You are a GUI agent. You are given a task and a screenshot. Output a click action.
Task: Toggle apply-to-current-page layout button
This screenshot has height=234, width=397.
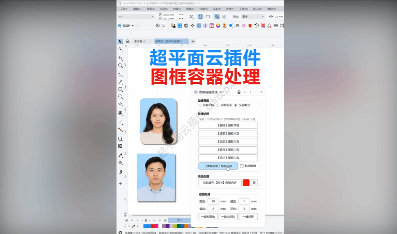point(224,17)
